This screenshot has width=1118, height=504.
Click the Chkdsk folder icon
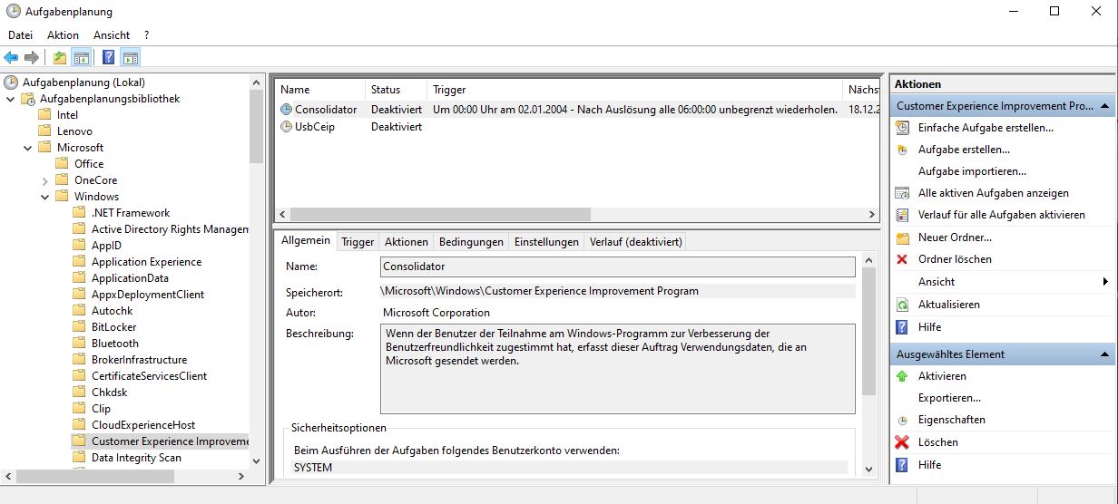pos(80,393)
